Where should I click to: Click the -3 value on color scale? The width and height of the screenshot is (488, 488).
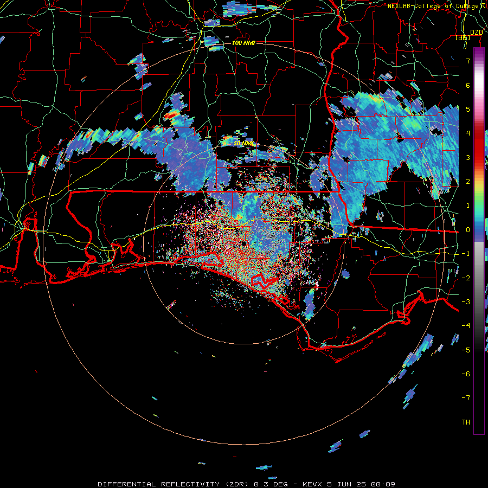pyautogui.click(x=466, y=302)
